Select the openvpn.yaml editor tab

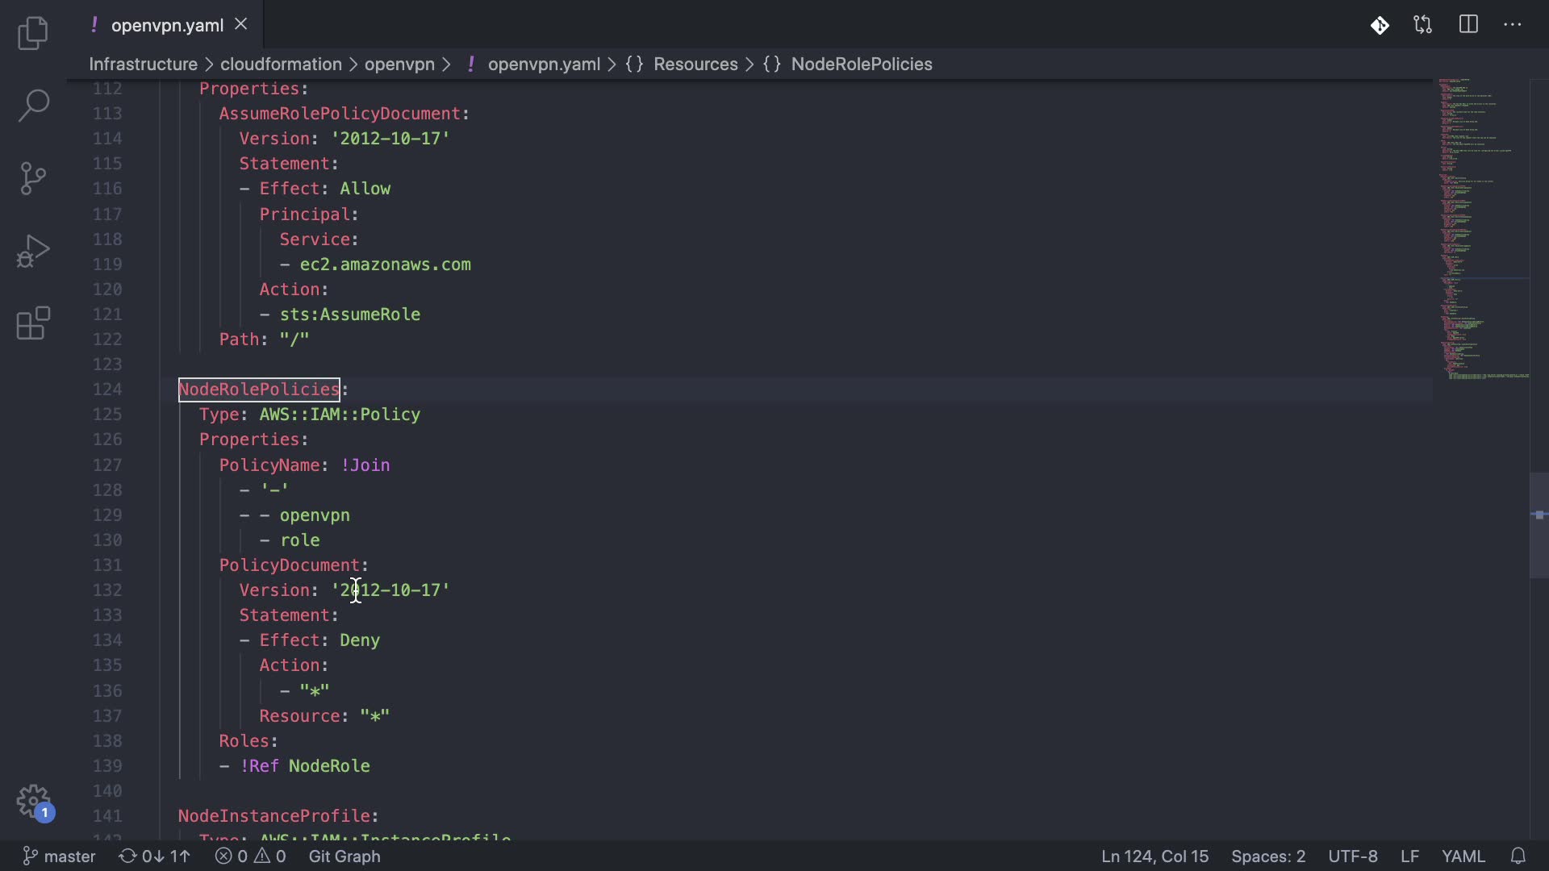[167, 25]
